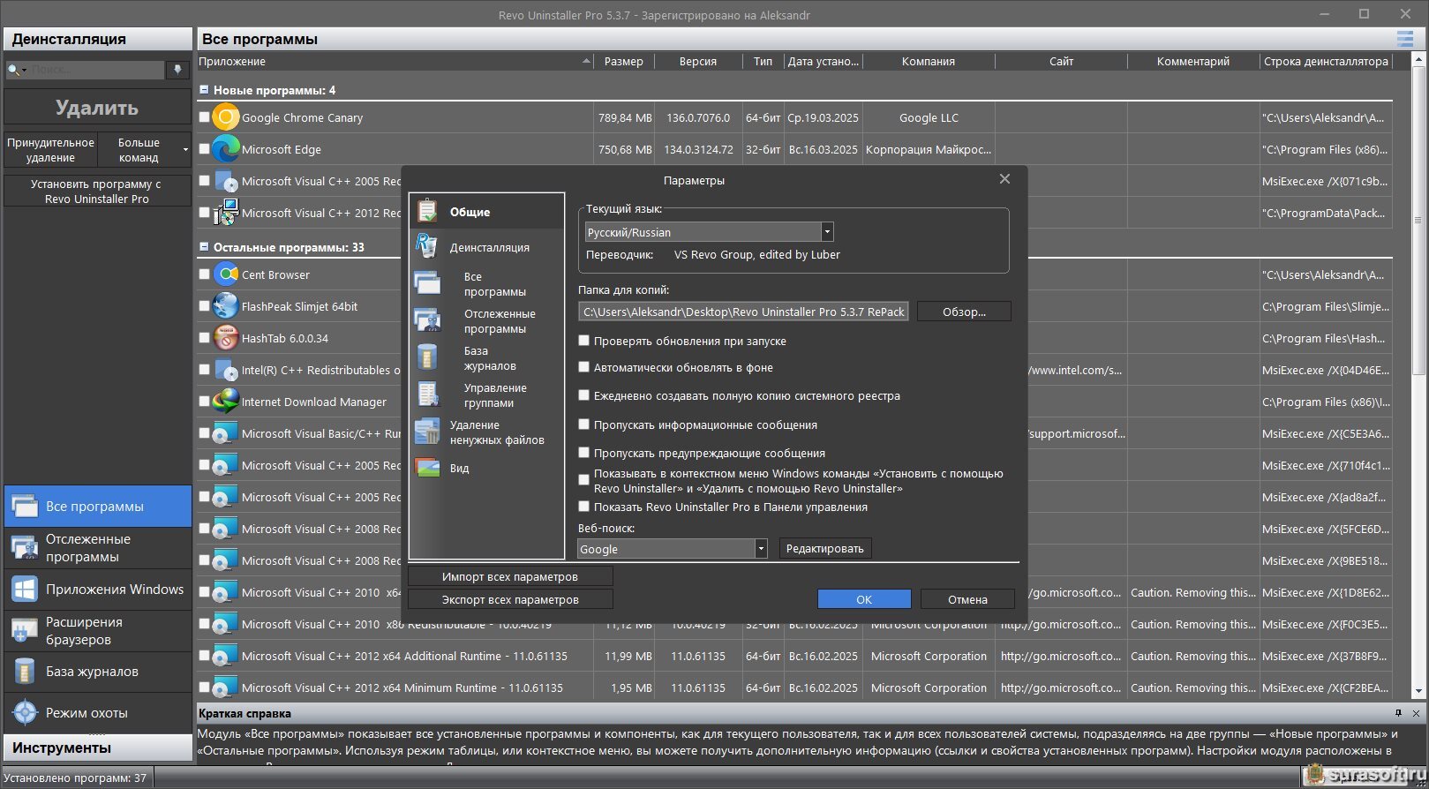Toggle Windows context menu commands checkbox
This screenshot has height=789, width=1429.
tap(583, 480)
